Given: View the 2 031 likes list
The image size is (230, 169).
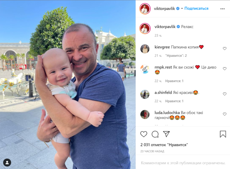Looking at the screenshot, I should (164, 145).
